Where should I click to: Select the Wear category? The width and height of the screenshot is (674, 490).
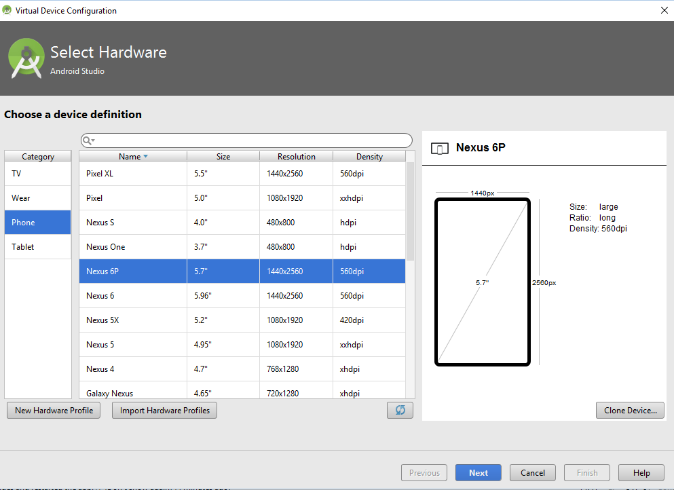tap(38, 197)
